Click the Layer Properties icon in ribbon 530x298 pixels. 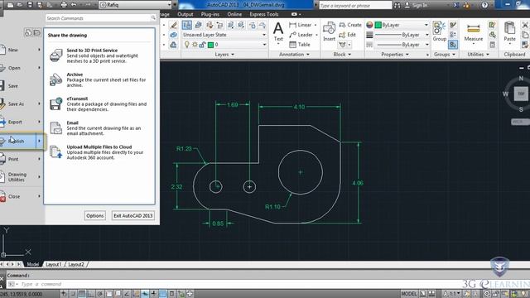tap(186, 25)
